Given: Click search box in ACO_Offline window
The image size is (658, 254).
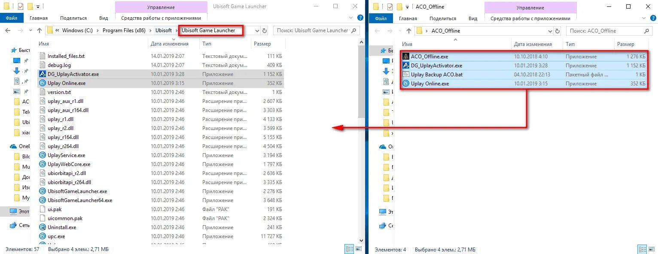Looking at the screenshot, I should pos(609,31).
